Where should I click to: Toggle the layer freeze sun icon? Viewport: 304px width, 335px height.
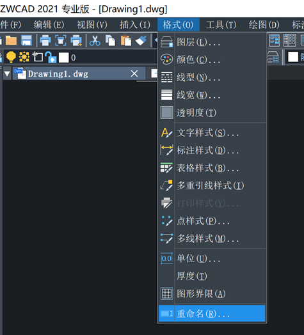point(24,57)
